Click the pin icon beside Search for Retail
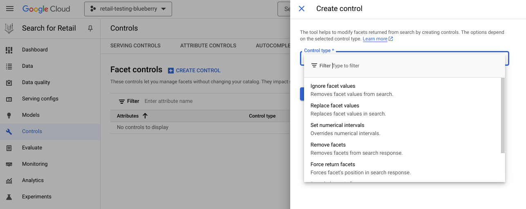This screenshot has height=209, width=526. 90,28
